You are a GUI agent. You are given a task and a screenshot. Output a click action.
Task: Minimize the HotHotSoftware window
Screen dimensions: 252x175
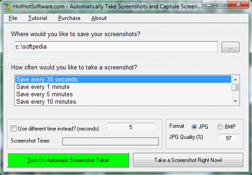(x=209, y=5)
